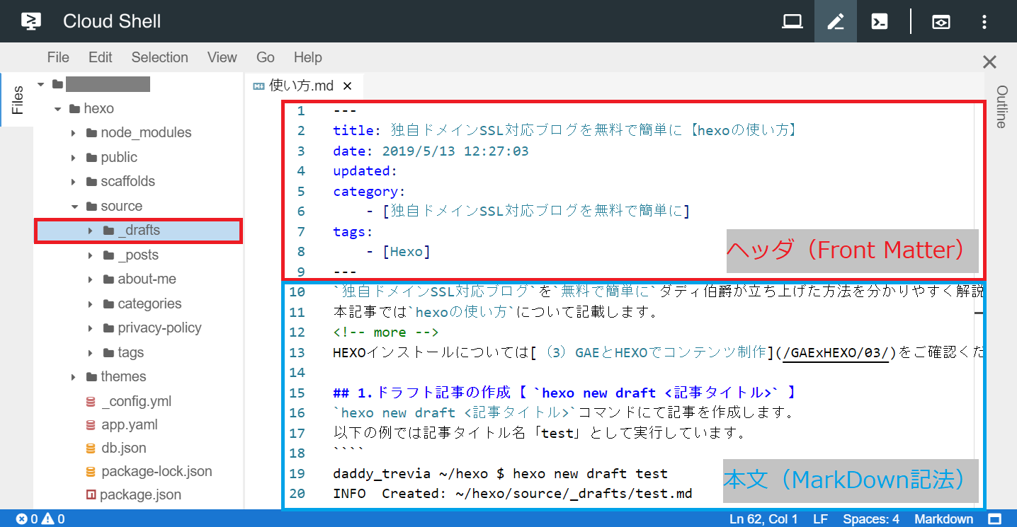Click the warnings triangle icon in status bar
This screenshot has width=1017, height=527.
[x=47, y=519]
